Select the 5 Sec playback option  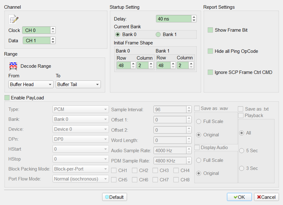click(242, 151)
